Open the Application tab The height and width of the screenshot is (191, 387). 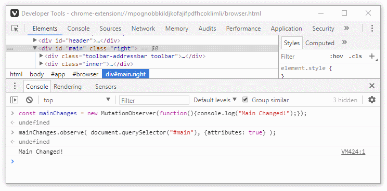286,29
